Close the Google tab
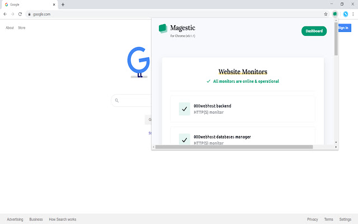Viewport: 358px width, 224px height. coord(54,4)
